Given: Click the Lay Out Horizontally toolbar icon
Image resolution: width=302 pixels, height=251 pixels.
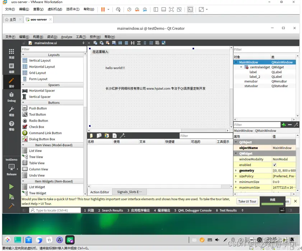Looking at the screenshot, I should coord(120,43).
